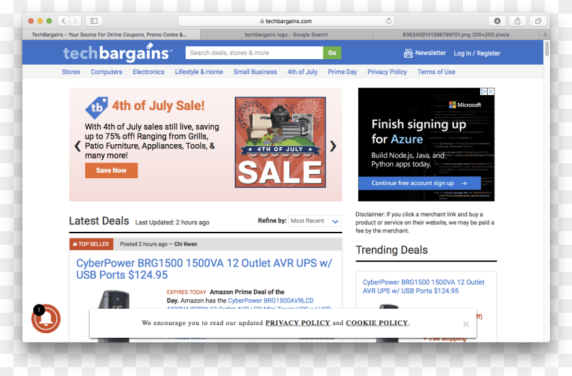This screenshot has height=376, width=572.
Task: Add a new tab with plus button
Action: [x=545, y=35]
